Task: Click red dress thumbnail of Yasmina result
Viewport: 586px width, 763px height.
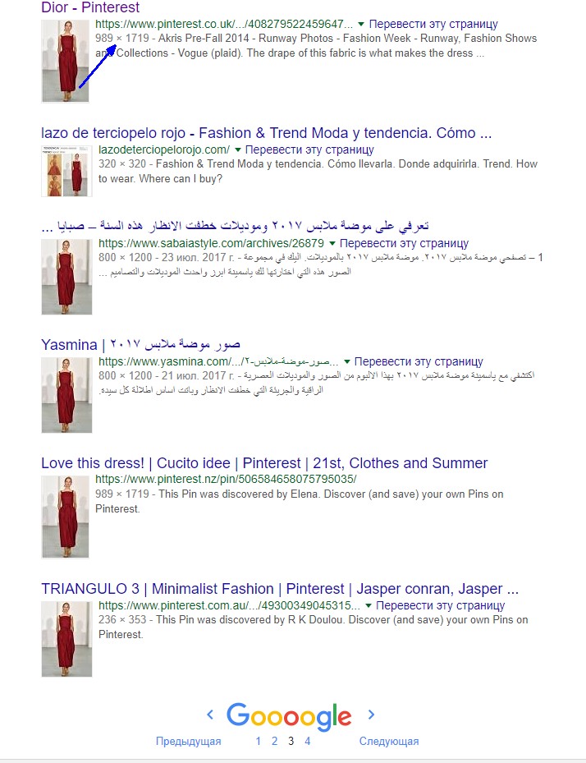Action: pyautogui.click(x=66, y=395)
